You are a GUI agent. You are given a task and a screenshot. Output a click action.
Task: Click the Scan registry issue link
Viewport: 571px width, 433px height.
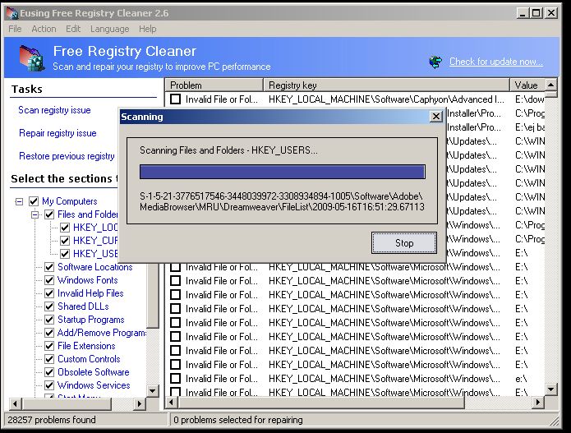(x=54, y=110)
